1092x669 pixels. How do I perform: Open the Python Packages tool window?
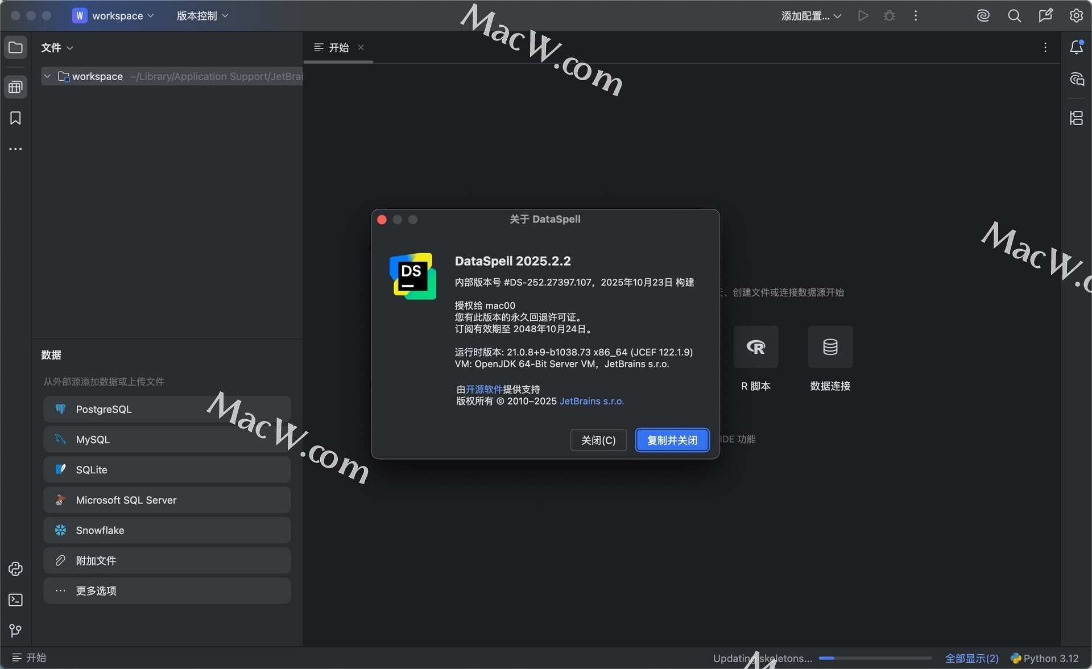tap(15, 569)
